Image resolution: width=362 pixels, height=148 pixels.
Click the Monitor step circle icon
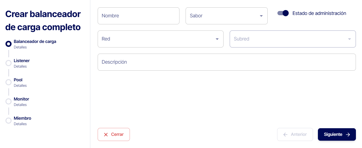tap(9, 101)
